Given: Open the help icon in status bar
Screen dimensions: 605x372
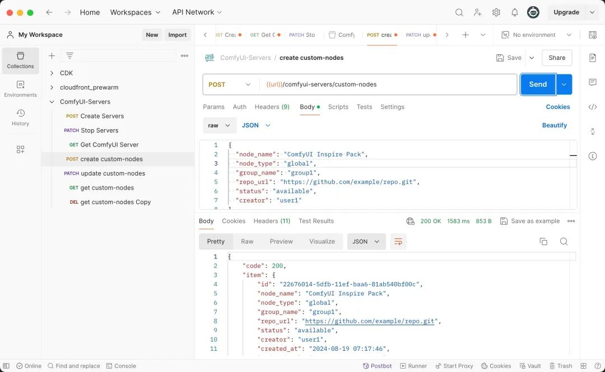Looking at the screenshot, I should (x=598, y=366).
